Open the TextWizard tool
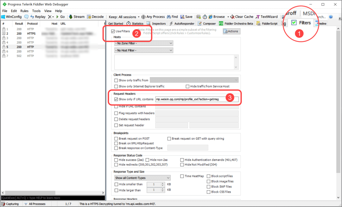The image size is (342, 207). tap(267, 17)
